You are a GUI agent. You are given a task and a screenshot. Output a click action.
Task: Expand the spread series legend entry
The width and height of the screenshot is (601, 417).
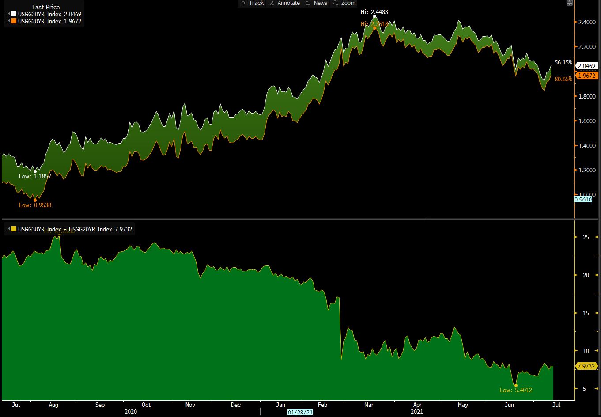tap(8, 229)
